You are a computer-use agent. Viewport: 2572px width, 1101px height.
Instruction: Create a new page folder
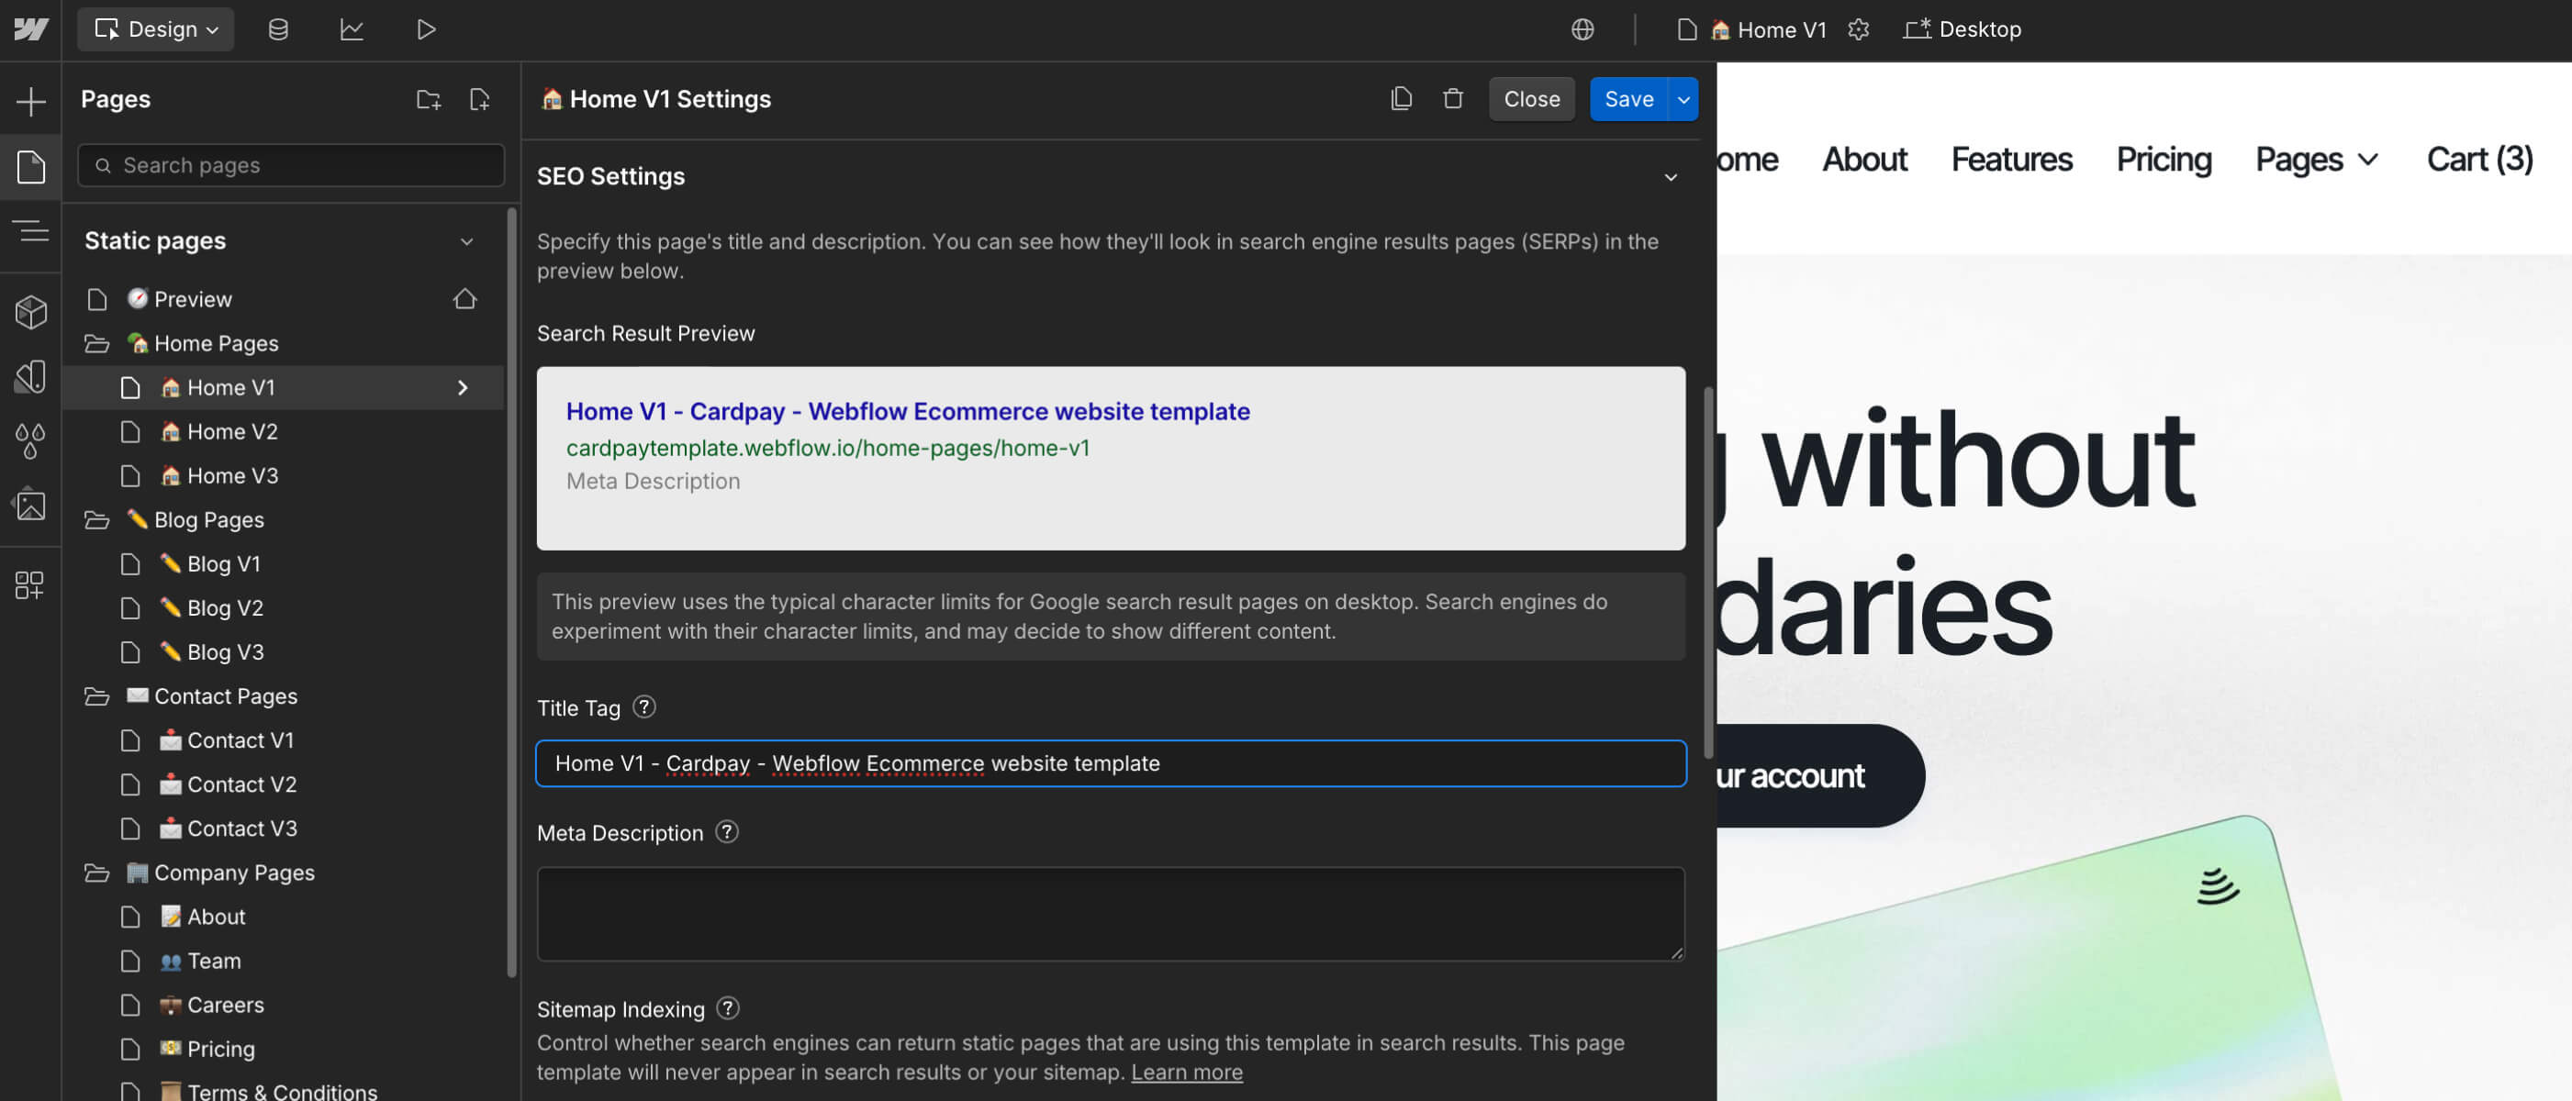coord(429,99)
